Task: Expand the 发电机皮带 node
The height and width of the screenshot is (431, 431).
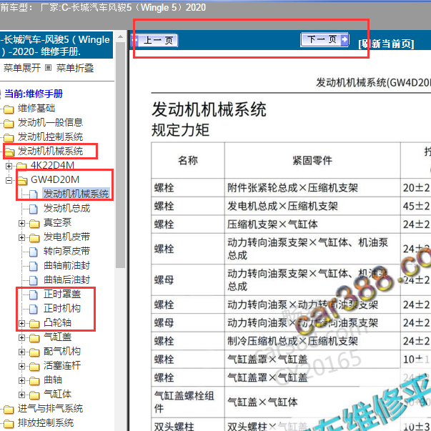Action: [x=21, y=237]
